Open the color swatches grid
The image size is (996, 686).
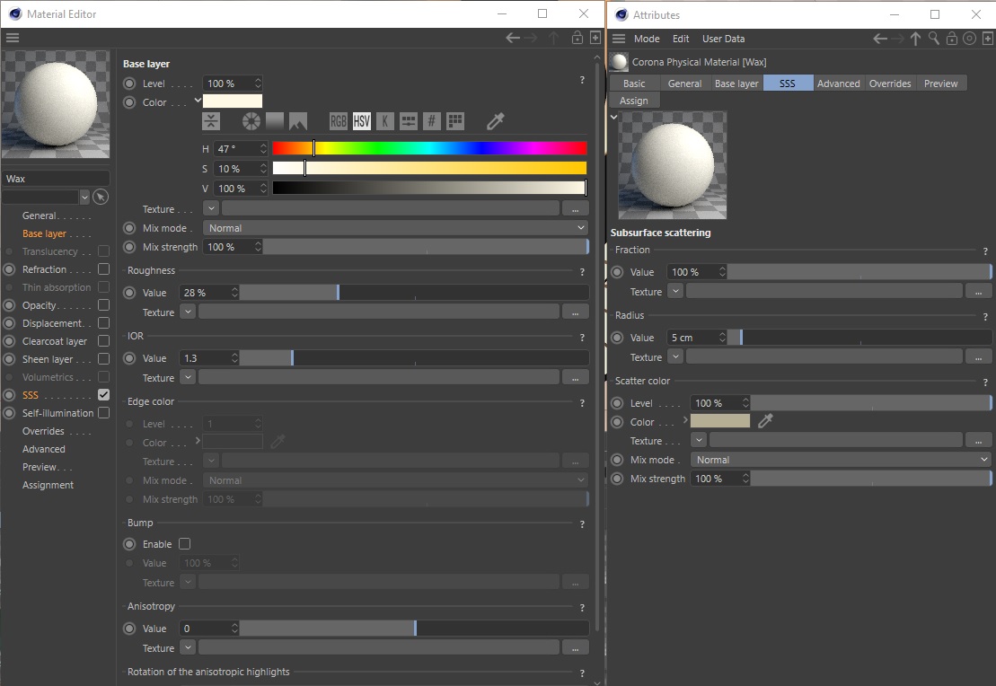click(x=455, y=120)
